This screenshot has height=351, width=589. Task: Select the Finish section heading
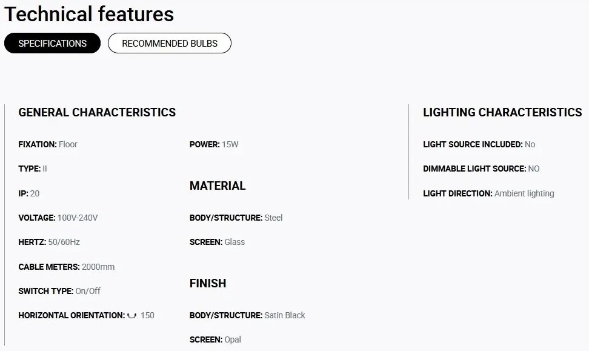(x=208, y=283)
